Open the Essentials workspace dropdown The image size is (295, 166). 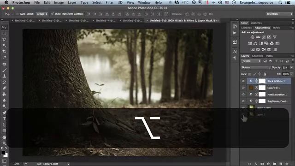click(x=279, y=14)
